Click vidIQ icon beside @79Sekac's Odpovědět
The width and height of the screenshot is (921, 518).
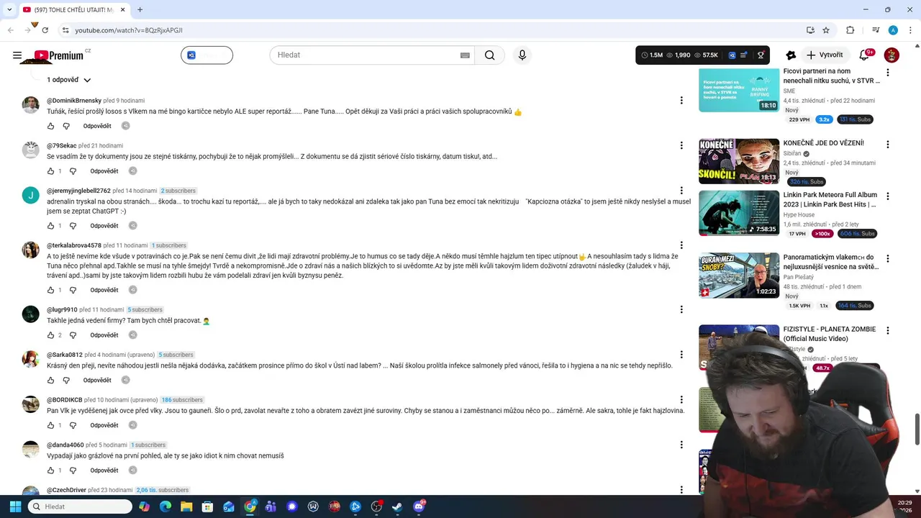pos(132,171)
